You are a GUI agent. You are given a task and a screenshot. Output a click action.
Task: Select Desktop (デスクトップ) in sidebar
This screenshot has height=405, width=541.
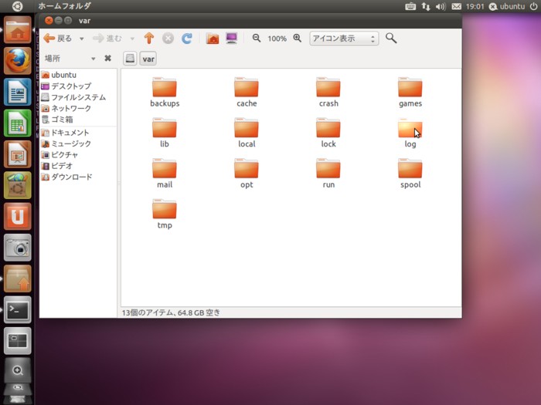(x=66, y=86)
